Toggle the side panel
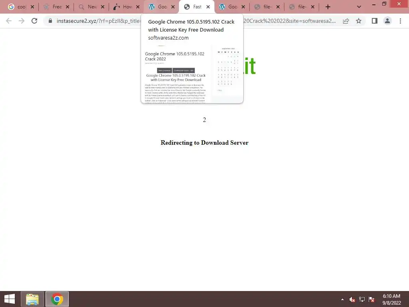 pyautogui.click(x=375, y=21)
